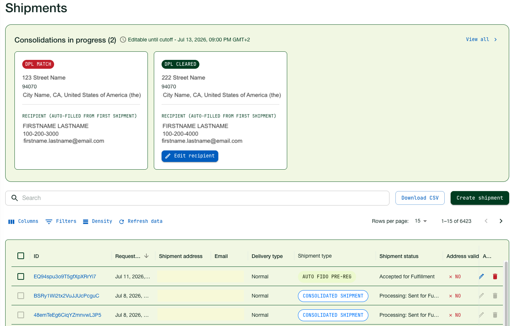The image size is (514, 326).
Task: Click the AUTO FIDO PRE-REG chip
Action: tap(327, 276)
